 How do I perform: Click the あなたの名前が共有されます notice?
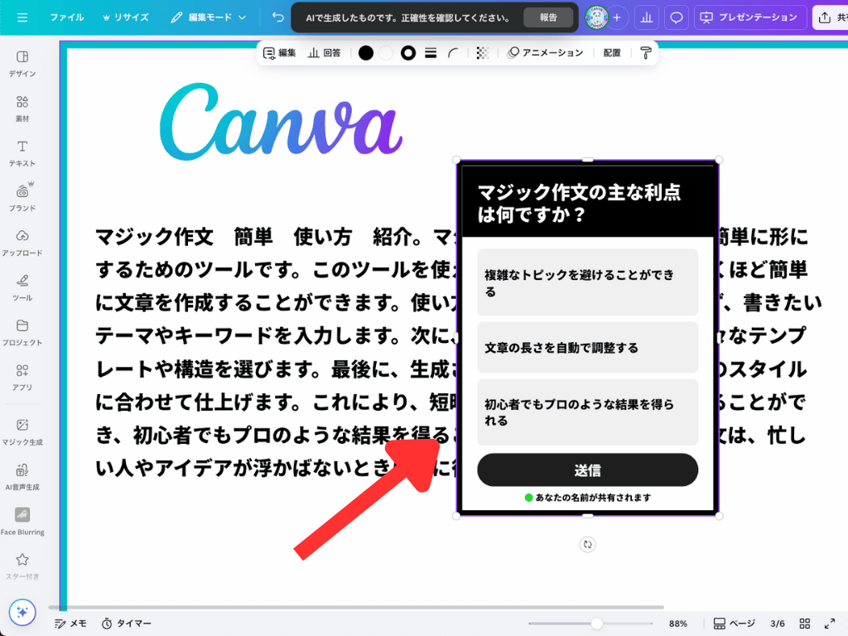pyautogui.click(x=588, y=498)
